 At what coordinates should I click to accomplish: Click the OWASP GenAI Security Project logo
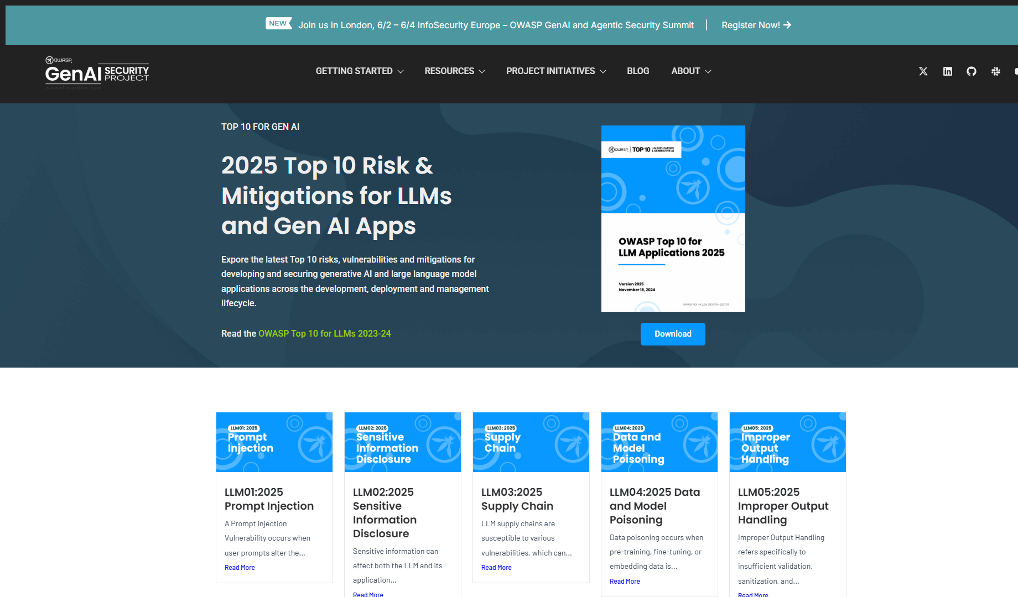point(97,72)
